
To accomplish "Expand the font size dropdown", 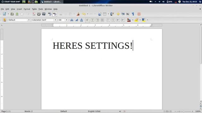I will 67,20.
